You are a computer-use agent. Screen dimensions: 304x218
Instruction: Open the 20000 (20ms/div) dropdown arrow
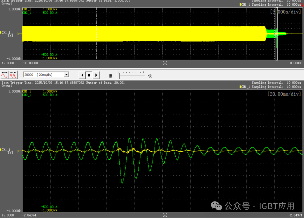pyautogui.click(x=66, y=75)
